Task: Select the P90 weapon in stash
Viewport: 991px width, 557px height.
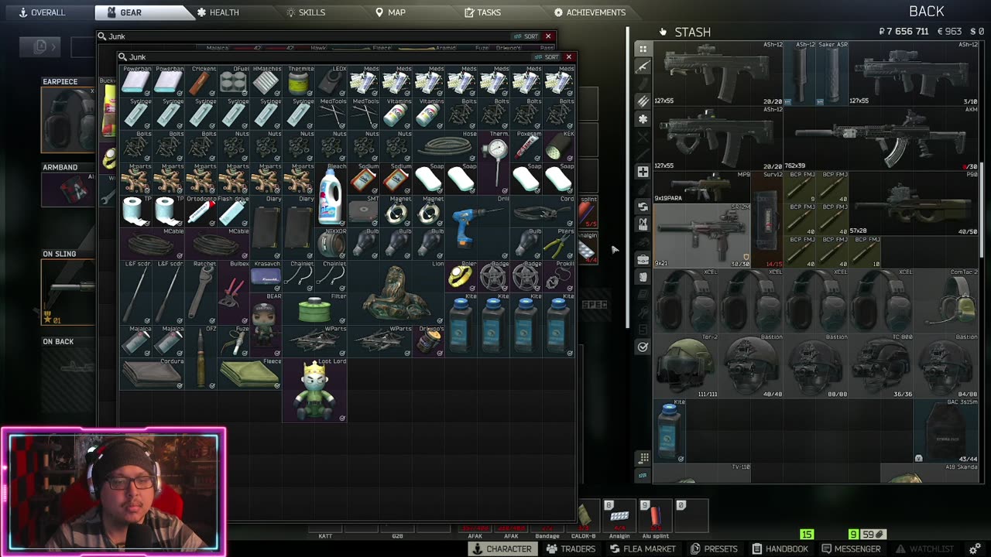Action: (x=914, y=203)
